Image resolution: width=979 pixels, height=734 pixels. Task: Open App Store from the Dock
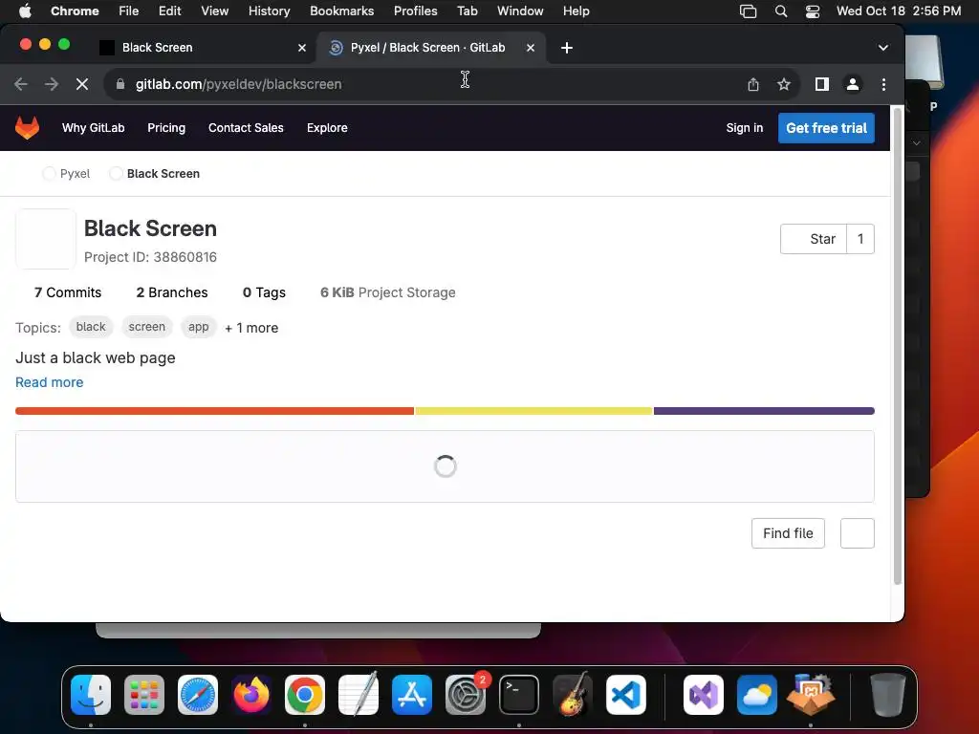pos(412,695)
